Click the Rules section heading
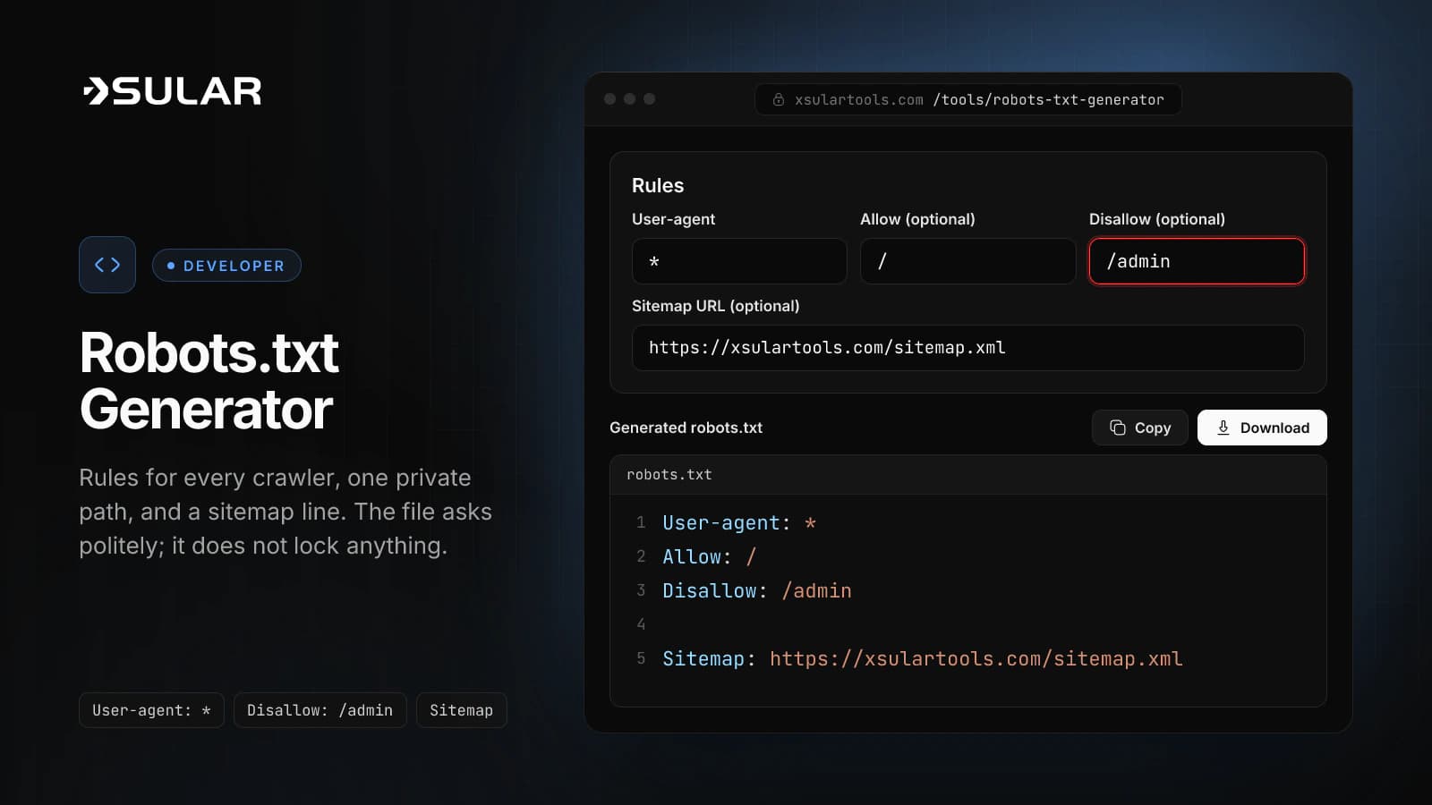 click(x=658, y=185)
